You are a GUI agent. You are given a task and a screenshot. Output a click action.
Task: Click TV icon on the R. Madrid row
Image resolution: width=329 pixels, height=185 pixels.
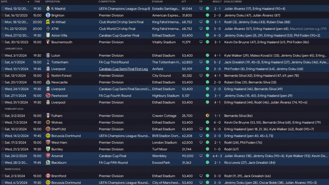201,9
